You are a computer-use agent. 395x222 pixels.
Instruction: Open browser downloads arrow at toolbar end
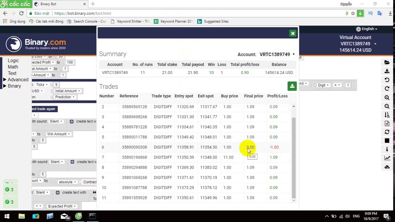point(390,13)
